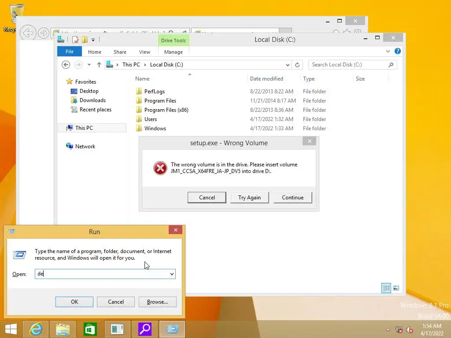Screen dimensions: 451x338
Task: Open the View ribbon tab
Action: tap(144, 52)
